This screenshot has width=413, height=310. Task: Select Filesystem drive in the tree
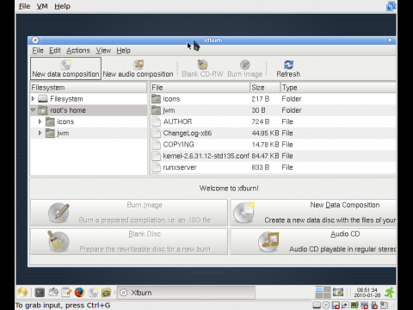tap(66, 99)
